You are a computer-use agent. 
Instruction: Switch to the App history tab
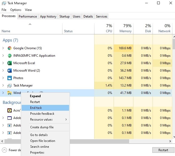[48, 17]
